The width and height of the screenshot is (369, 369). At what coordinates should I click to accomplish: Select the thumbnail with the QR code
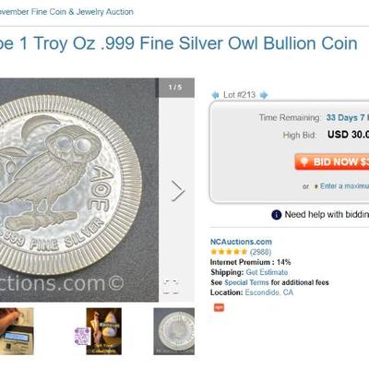click(x=99, y=331)
